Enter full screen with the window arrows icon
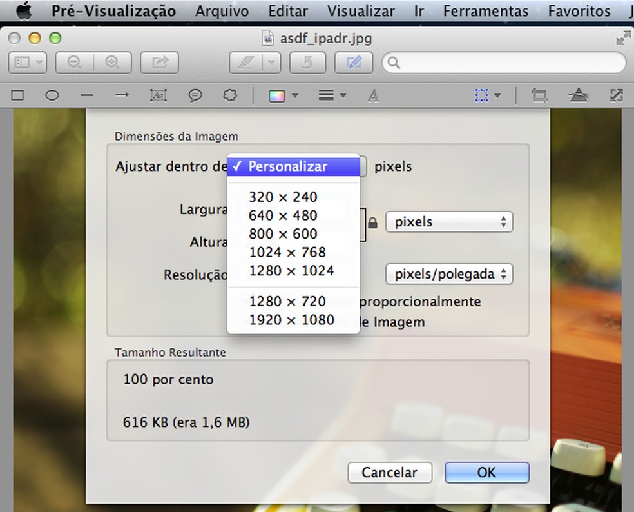The height and width of the screenshot is (512, 634). click(623, 39)
